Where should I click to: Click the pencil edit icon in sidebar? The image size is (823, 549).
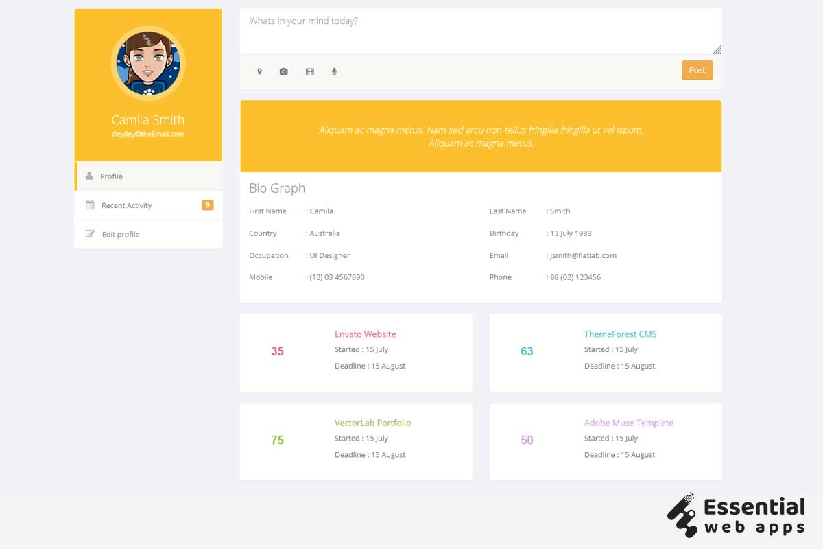(90, 234)
